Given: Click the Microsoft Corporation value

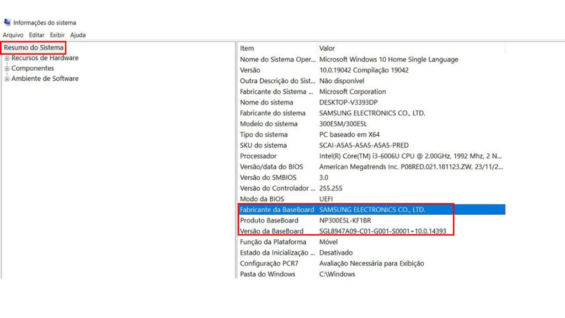Looking at the screenshot, I should [353, 92].
